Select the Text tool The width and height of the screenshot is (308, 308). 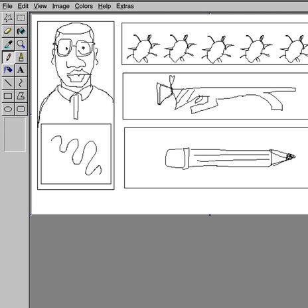click(x=21, y=70)
